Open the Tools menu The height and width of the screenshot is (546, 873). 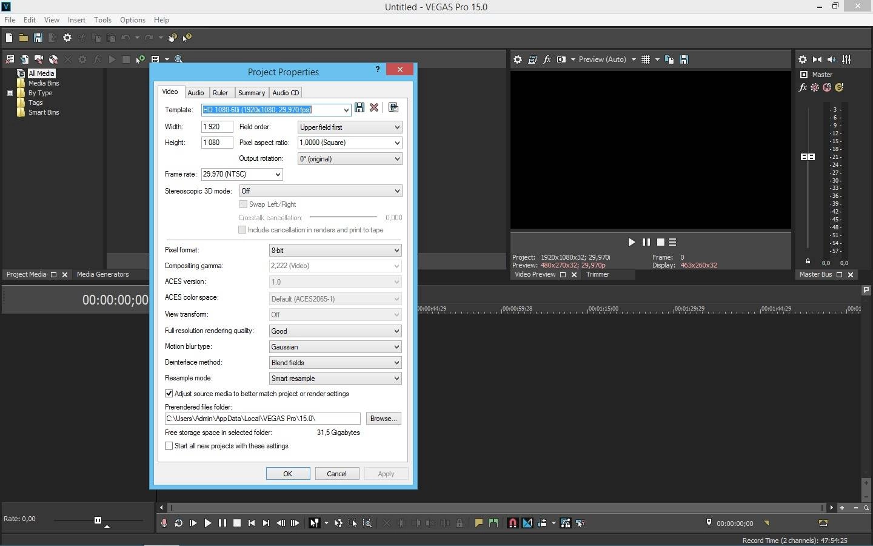point(102,20)
